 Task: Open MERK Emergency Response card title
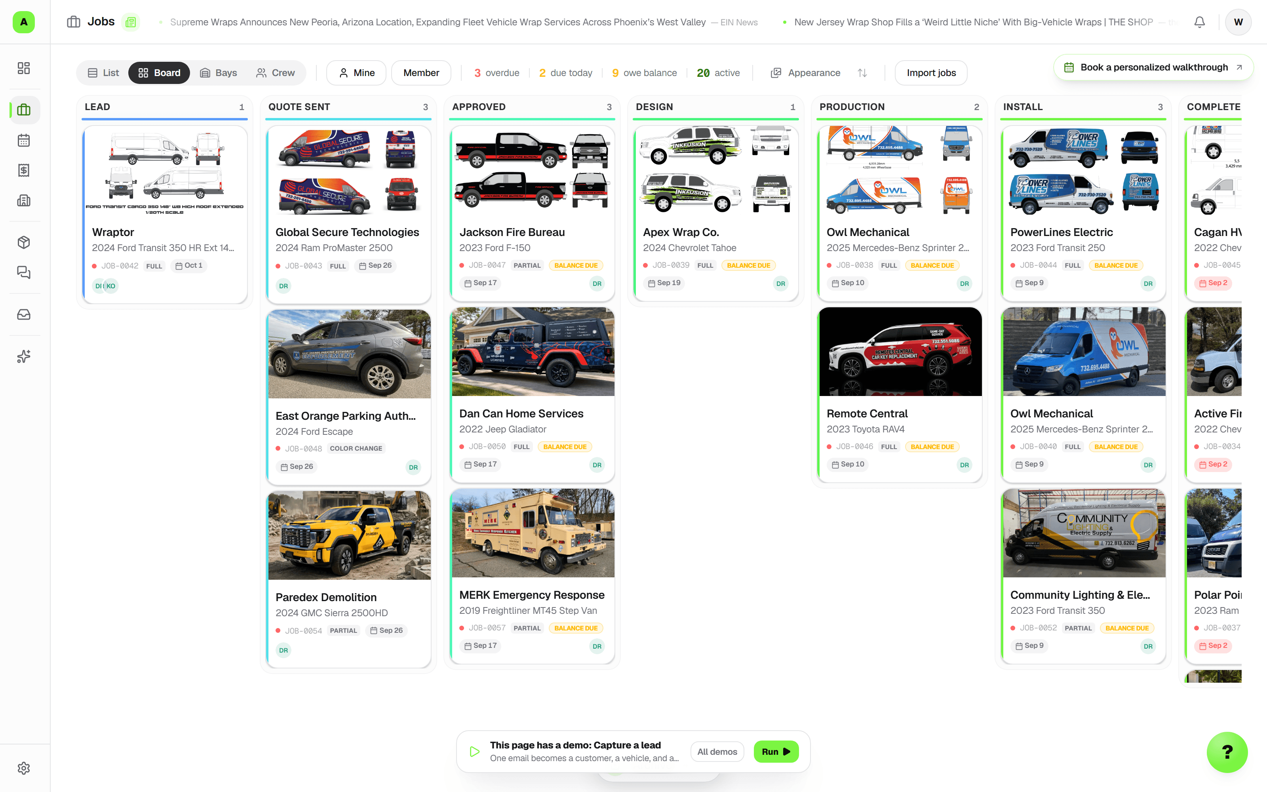[531, 594]
